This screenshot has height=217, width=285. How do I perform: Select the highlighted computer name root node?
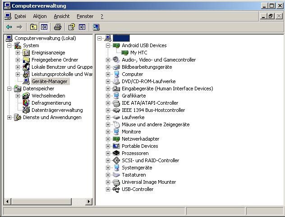point(121,38)
